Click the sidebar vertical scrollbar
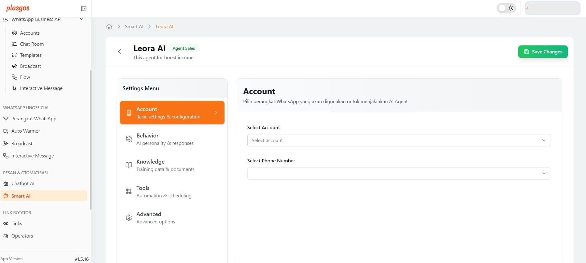 [x=91, y=140]
